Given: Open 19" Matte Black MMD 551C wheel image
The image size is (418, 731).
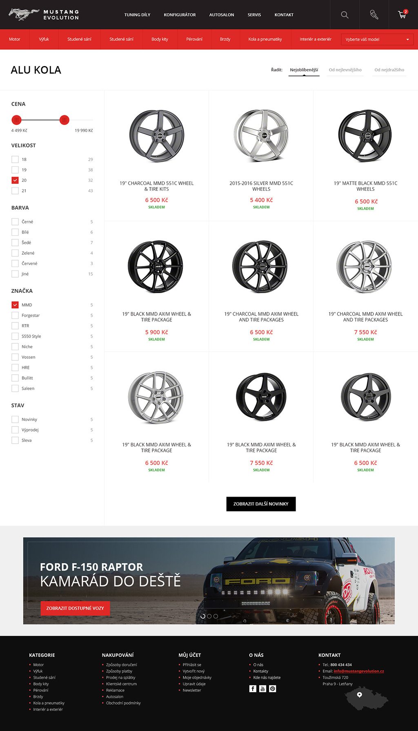Looking at the screenshot, I should [365, 136].
